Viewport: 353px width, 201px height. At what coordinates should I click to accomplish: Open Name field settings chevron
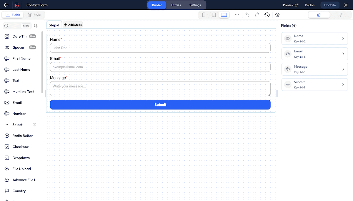343,39
